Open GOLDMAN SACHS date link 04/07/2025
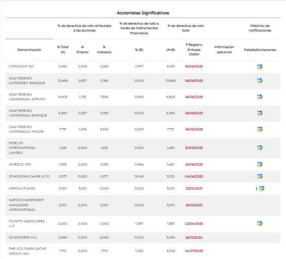The image size is (286, 259). [x=194, y=251]
